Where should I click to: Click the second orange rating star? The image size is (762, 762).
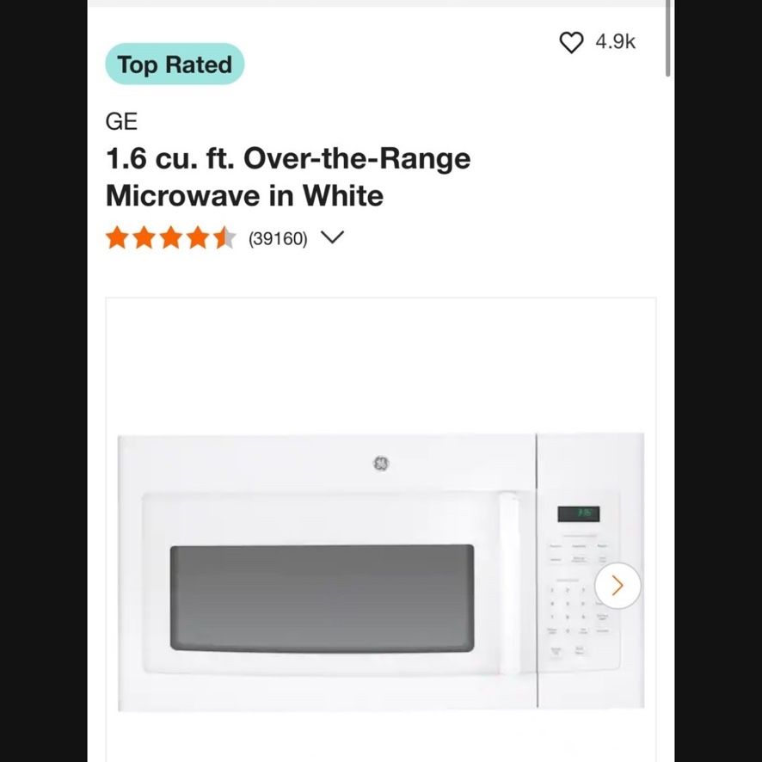coord(144,237)
